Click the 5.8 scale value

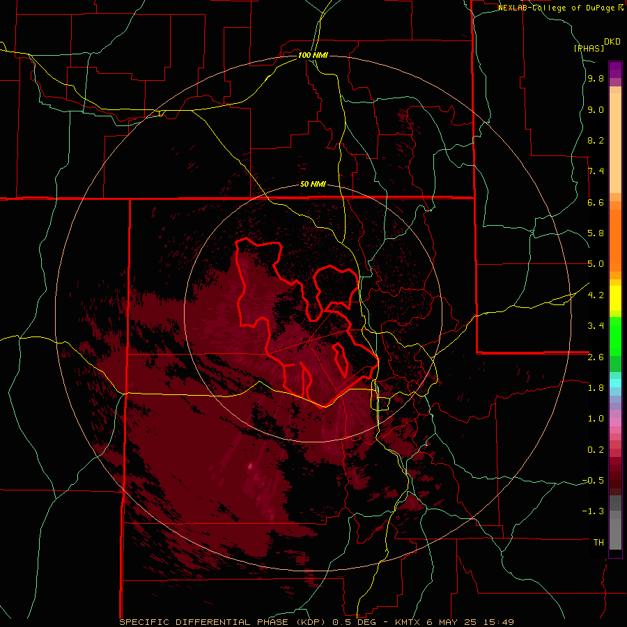click(x=596, y=233)
